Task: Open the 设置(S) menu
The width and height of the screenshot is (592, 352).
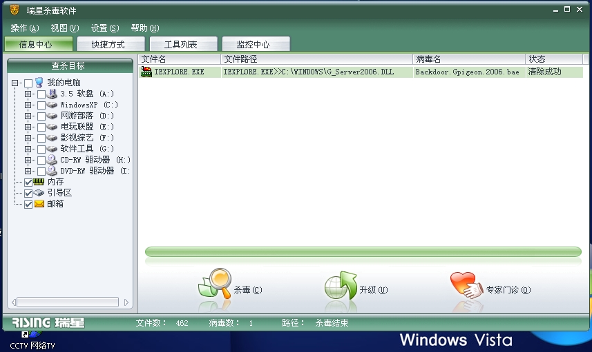Action: (x=104, y=28)
